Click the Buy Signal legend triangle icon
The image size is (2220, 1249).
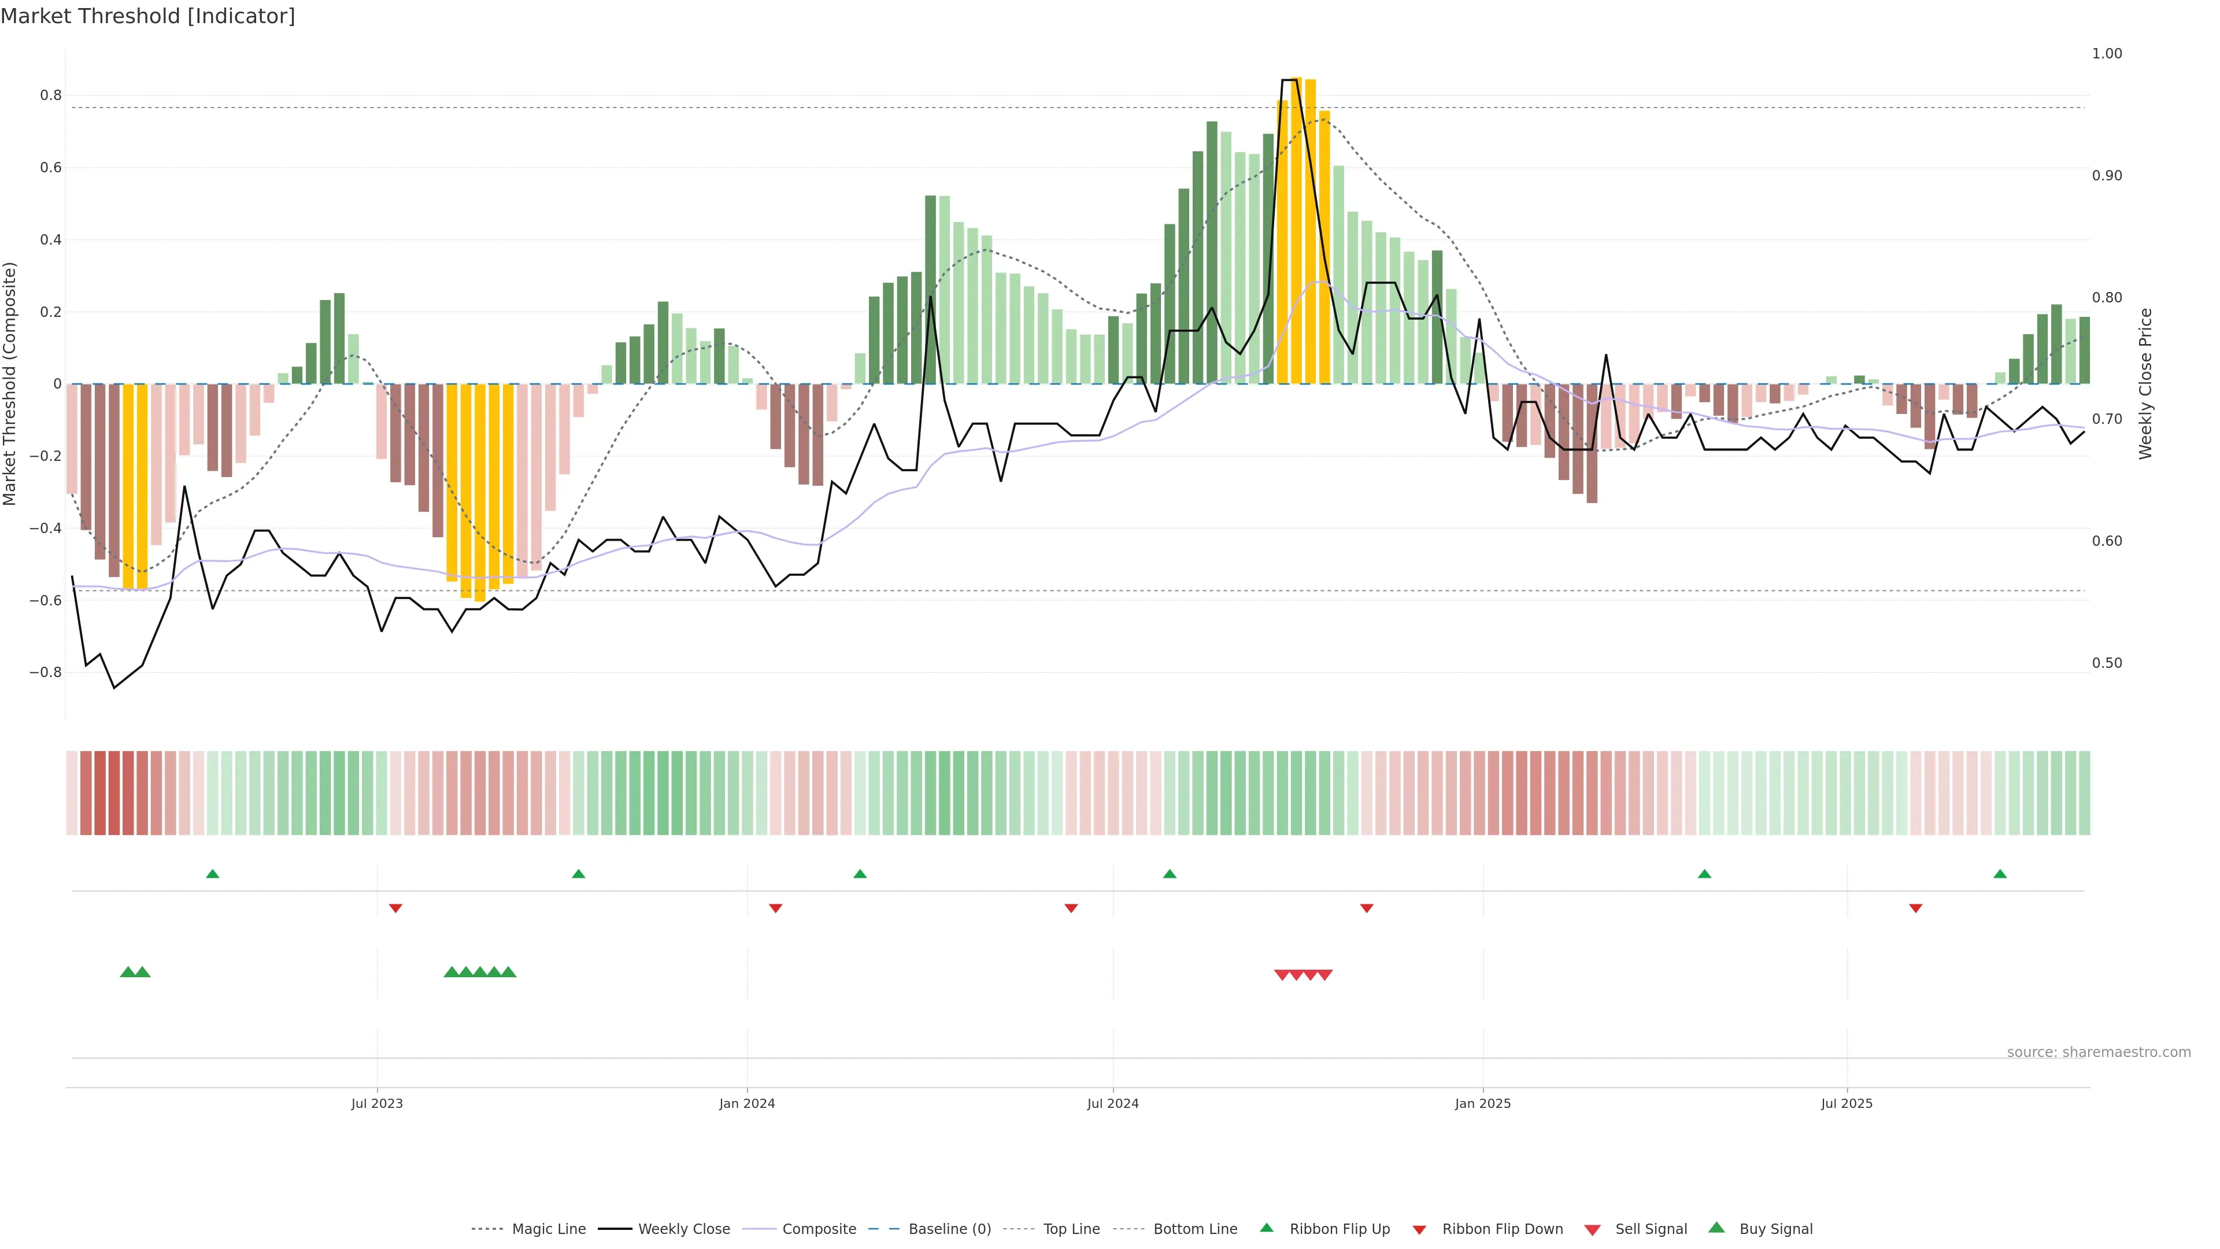[x=1716, y=1228]
